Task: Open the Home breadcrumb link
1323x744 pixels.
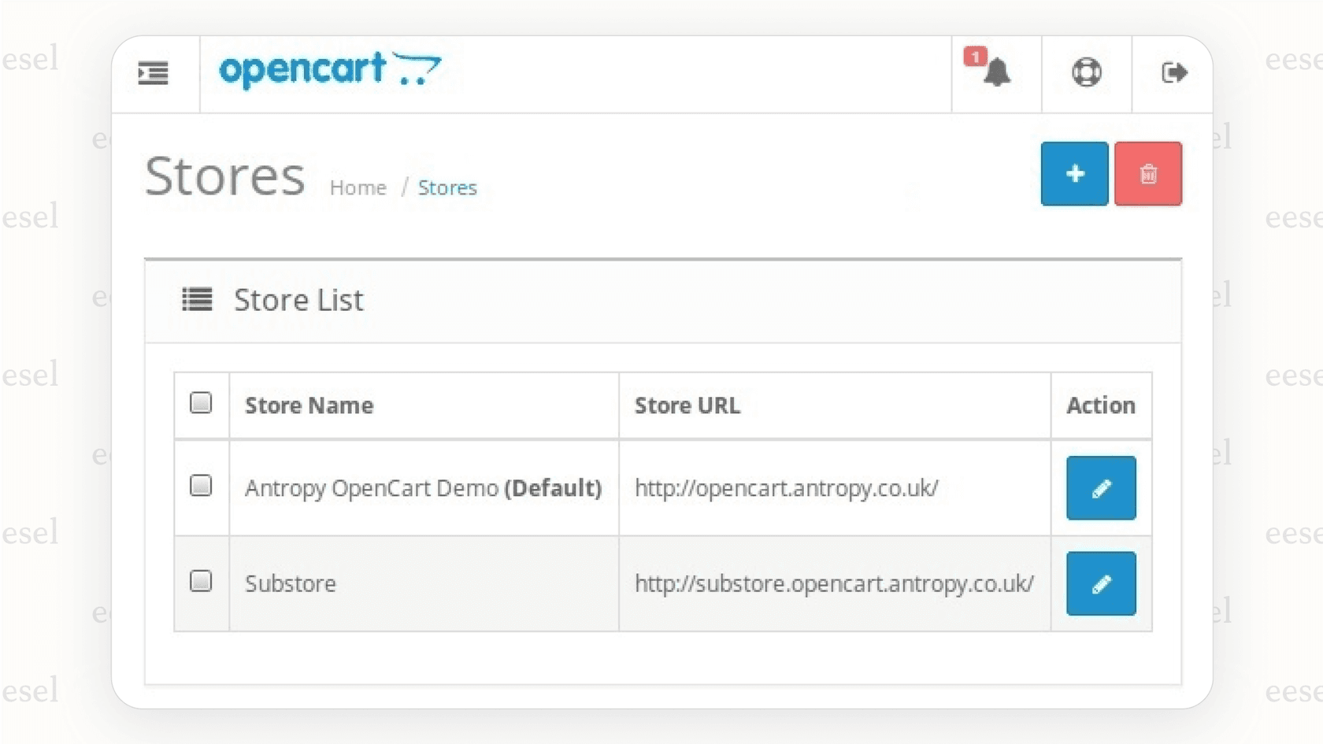Action: pos(358,187)
